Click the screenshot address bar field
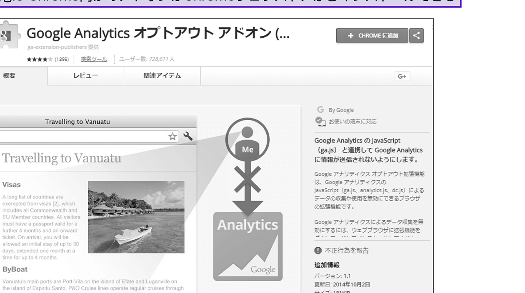 pos(89,137)
